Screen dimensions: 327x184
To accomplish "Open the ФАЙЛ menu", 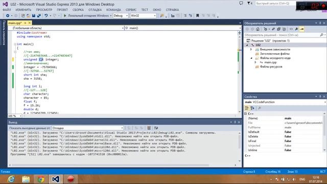I will 7,10.
